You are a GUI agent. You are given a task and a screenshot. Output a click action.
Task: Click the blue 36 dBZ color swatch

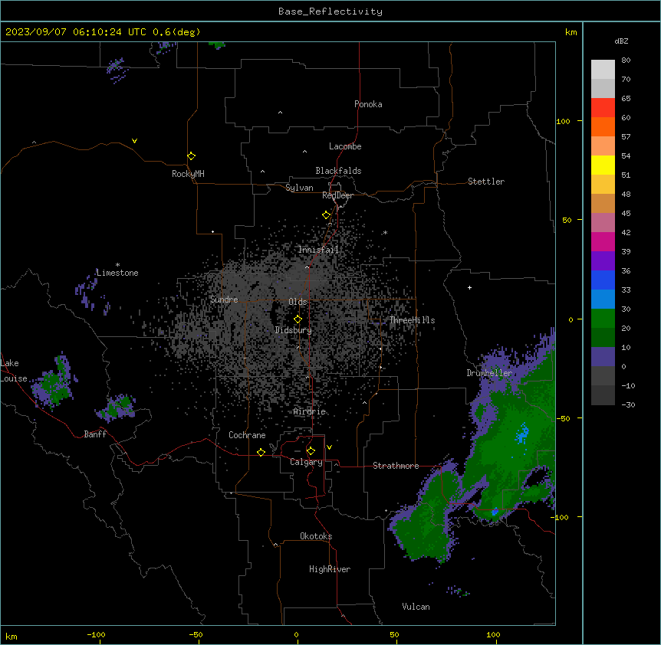603,280
